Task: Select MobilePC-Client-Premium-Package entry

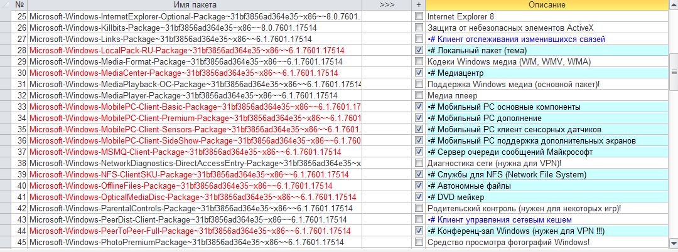Action: click(x=195, y=118)
